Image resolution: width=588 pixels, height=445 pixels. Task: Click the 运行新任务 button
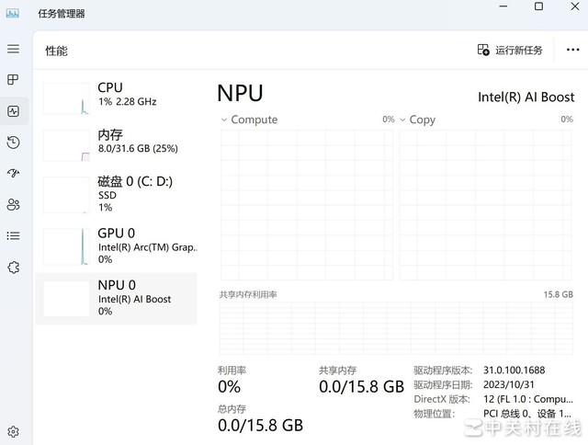coord(510,51)
